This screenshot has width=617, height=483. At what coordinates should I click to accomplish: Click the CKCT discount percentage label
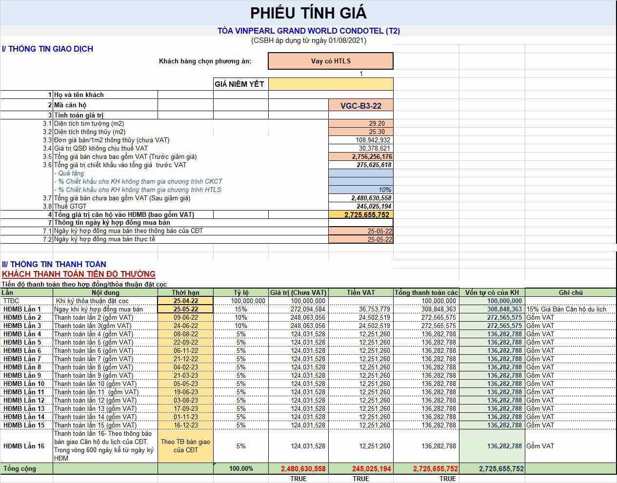click(x=138, y=182)
